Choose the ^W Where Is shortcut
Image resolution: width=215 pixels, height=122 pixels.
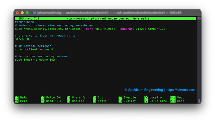pyautogui.click(x=76, y=97)
